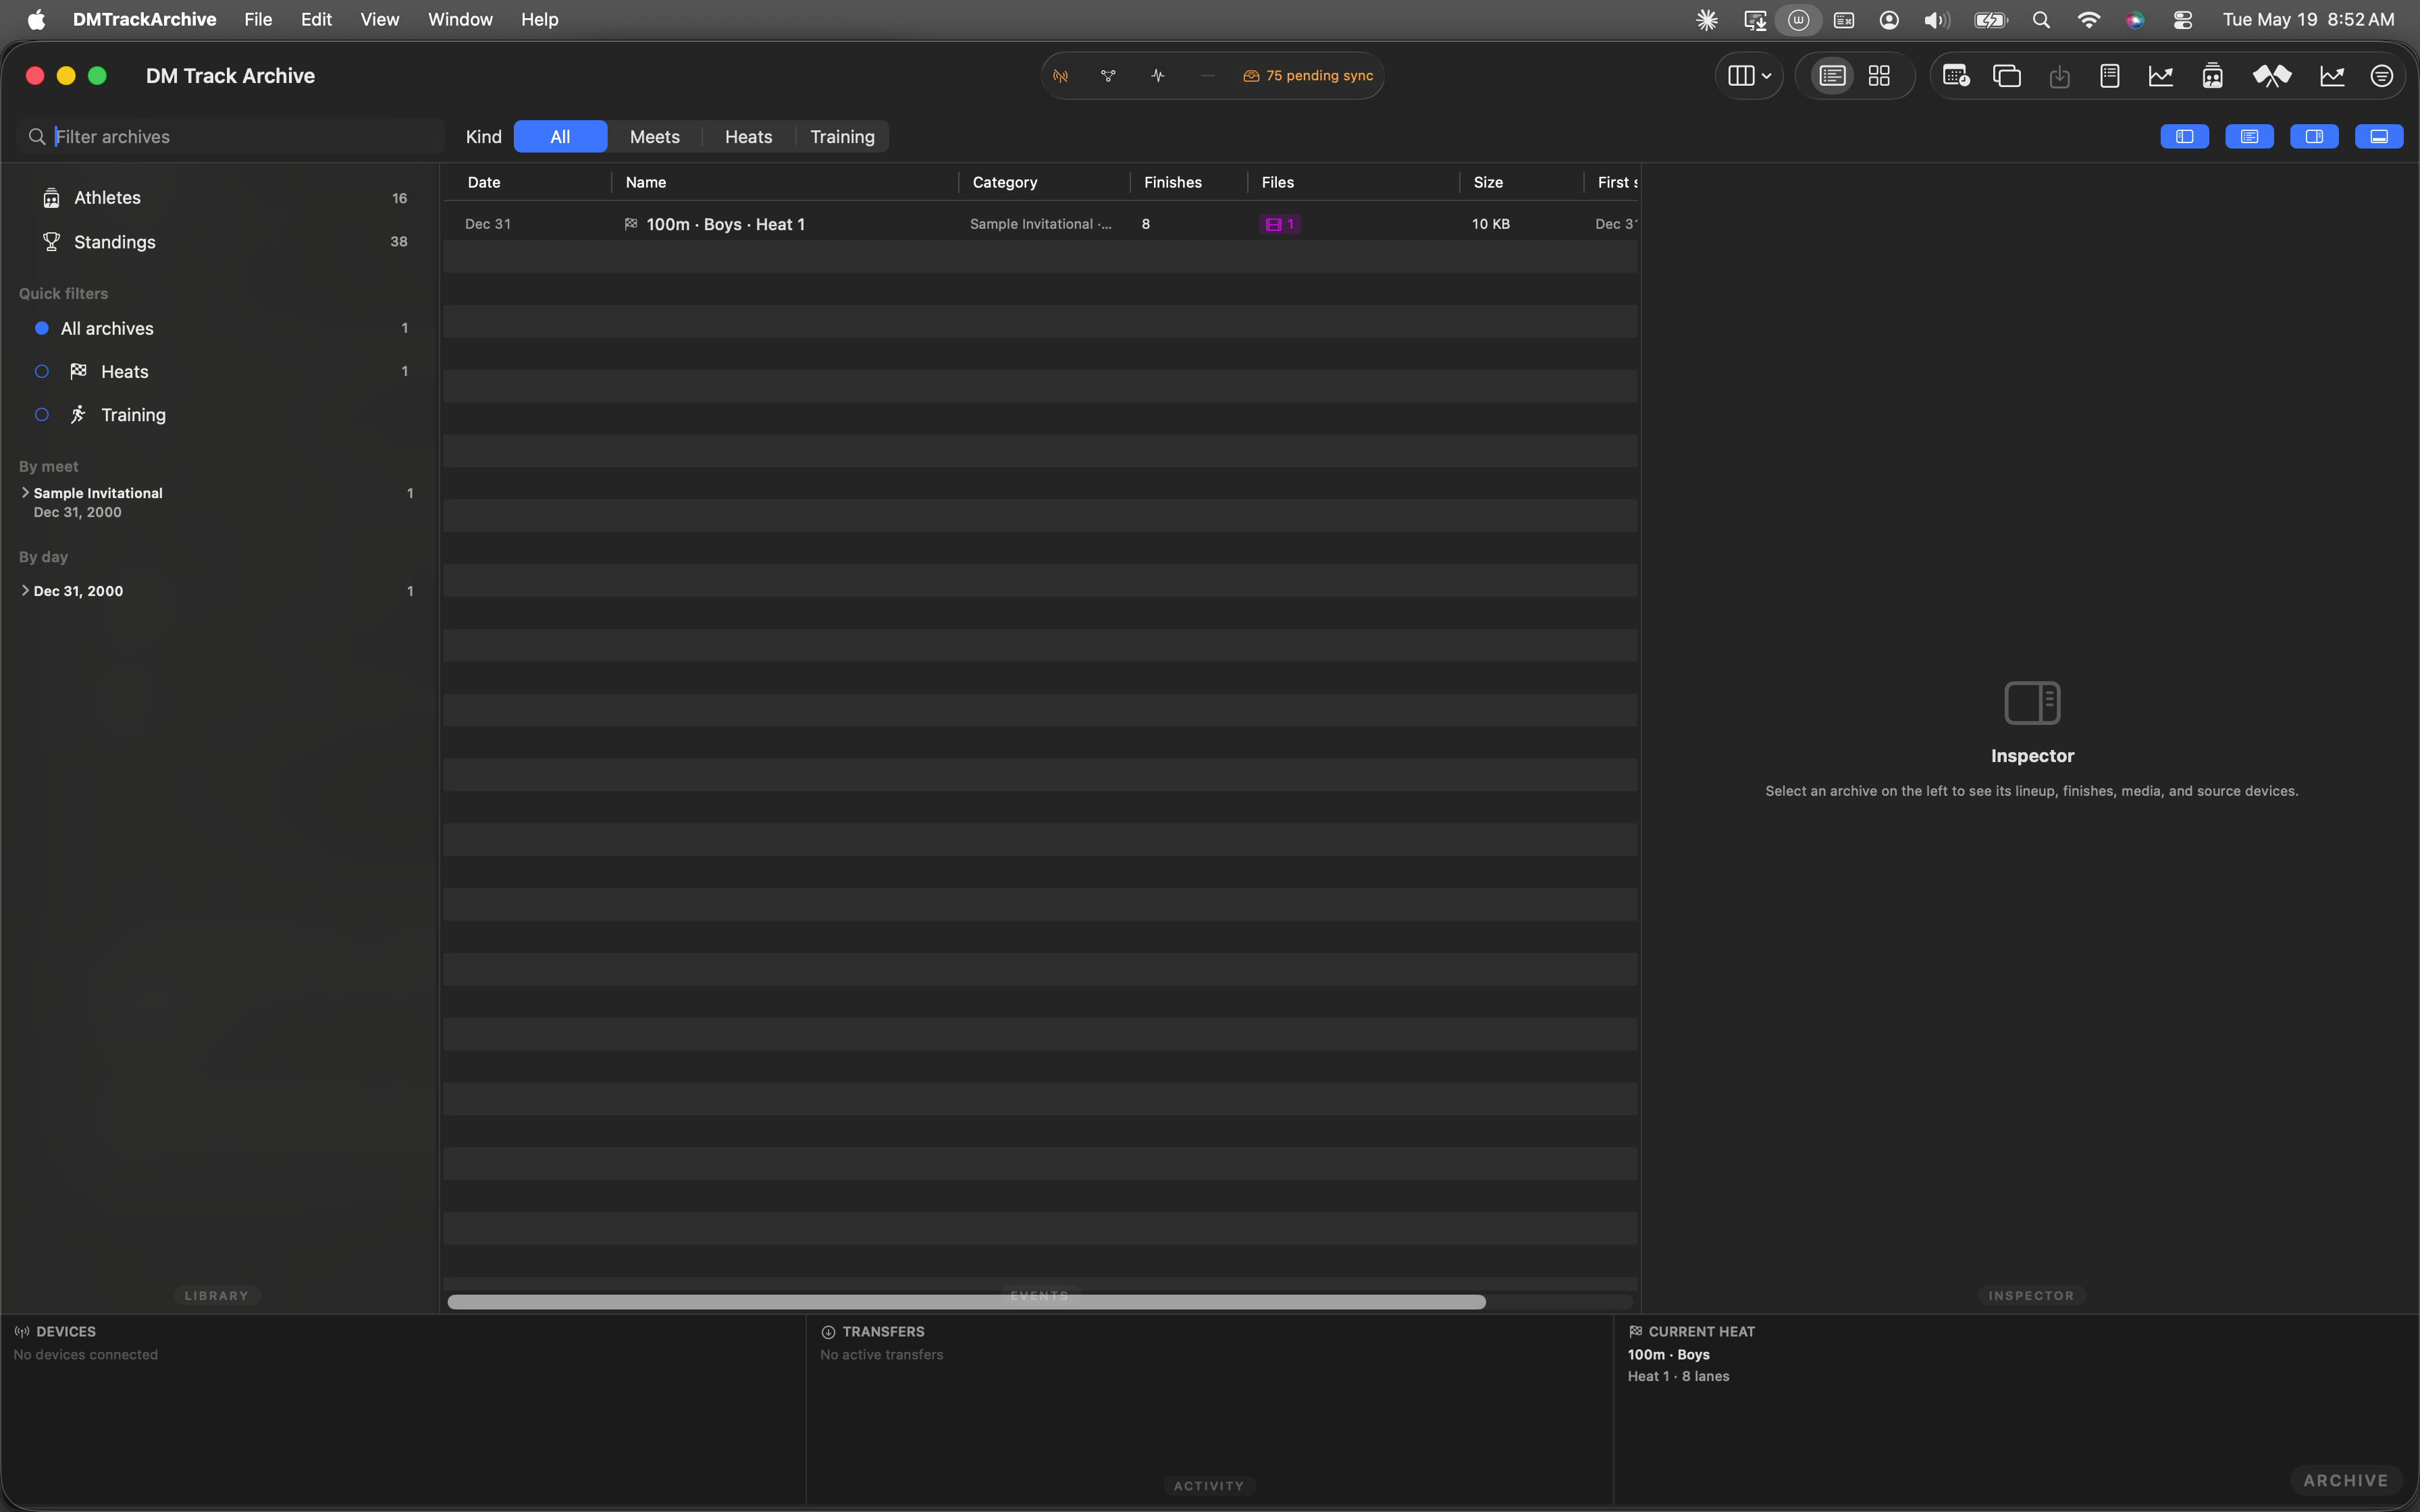Screen dimensions: 2420x1512
Task: Switch to grid view mode
Action: [x=1879, y=76]
